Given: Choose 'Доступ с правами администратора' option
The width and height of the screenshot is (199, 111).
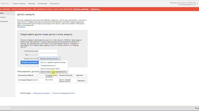Looking at the screenshot, I should (53, 62).
